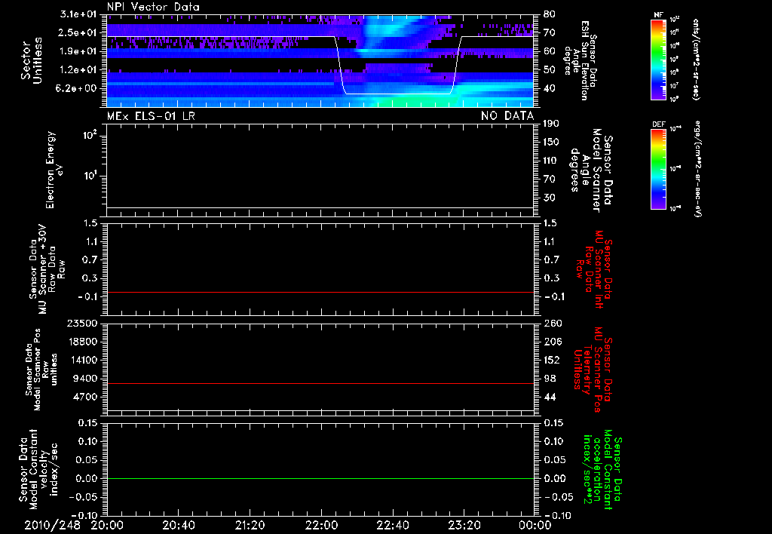Screen dimensions: 772x534
Task: Select the 'Electron Energy eV' axis label
Action: [x=54, y=170]
